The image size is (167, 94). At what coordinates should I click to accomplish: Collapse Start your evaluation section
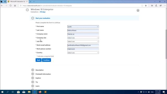pos(33,18)
